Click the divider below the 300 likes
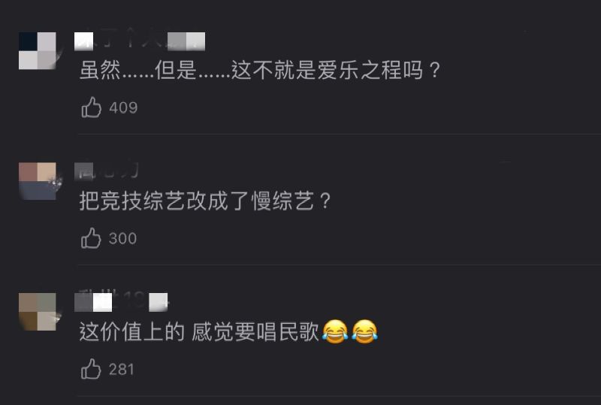601x405 pixels. [340, 264]
